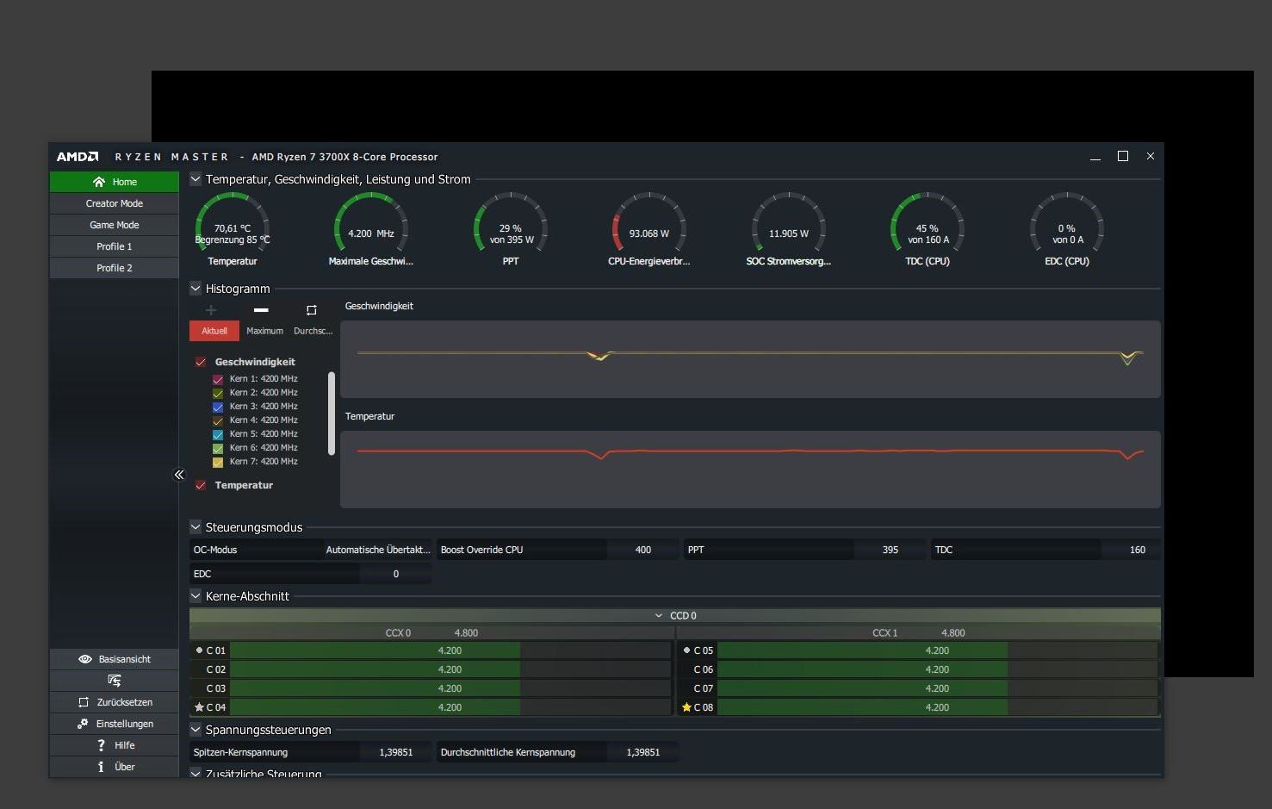Open the Home view
Image resolution: width=1272 pixels, height=809 pixels.
click(115, 182)
